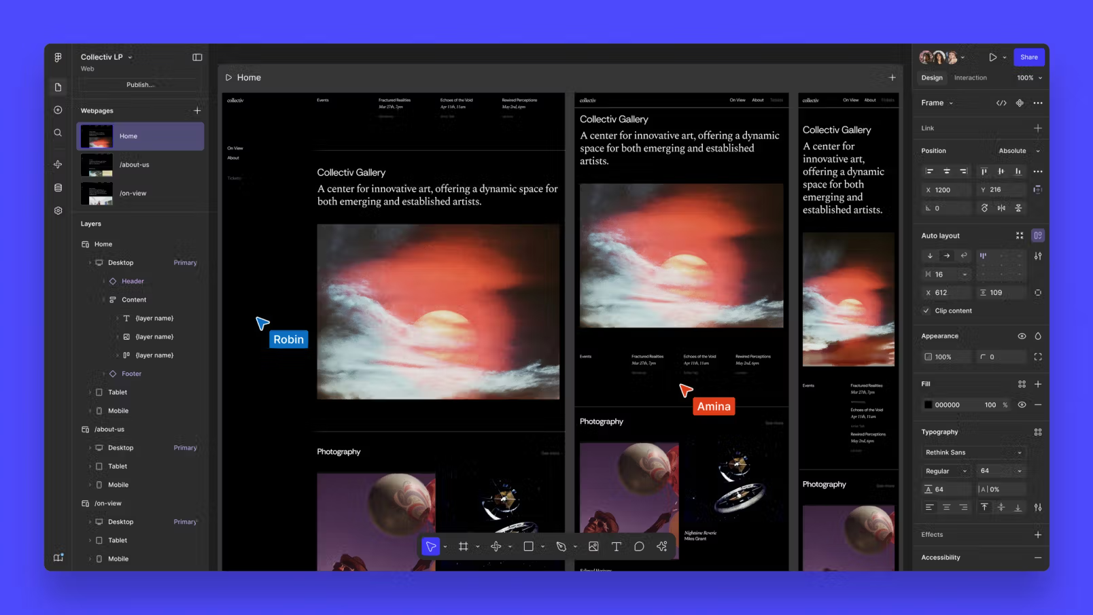This screenshot has width=1093, height=615.
Task: Open Dev code view from the Frame panel
Action: [1001, 103]
